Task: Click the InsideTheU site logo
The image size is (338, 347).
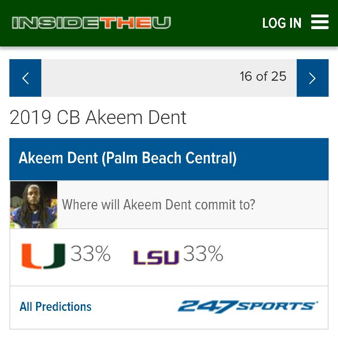Action: click(91, 23)
